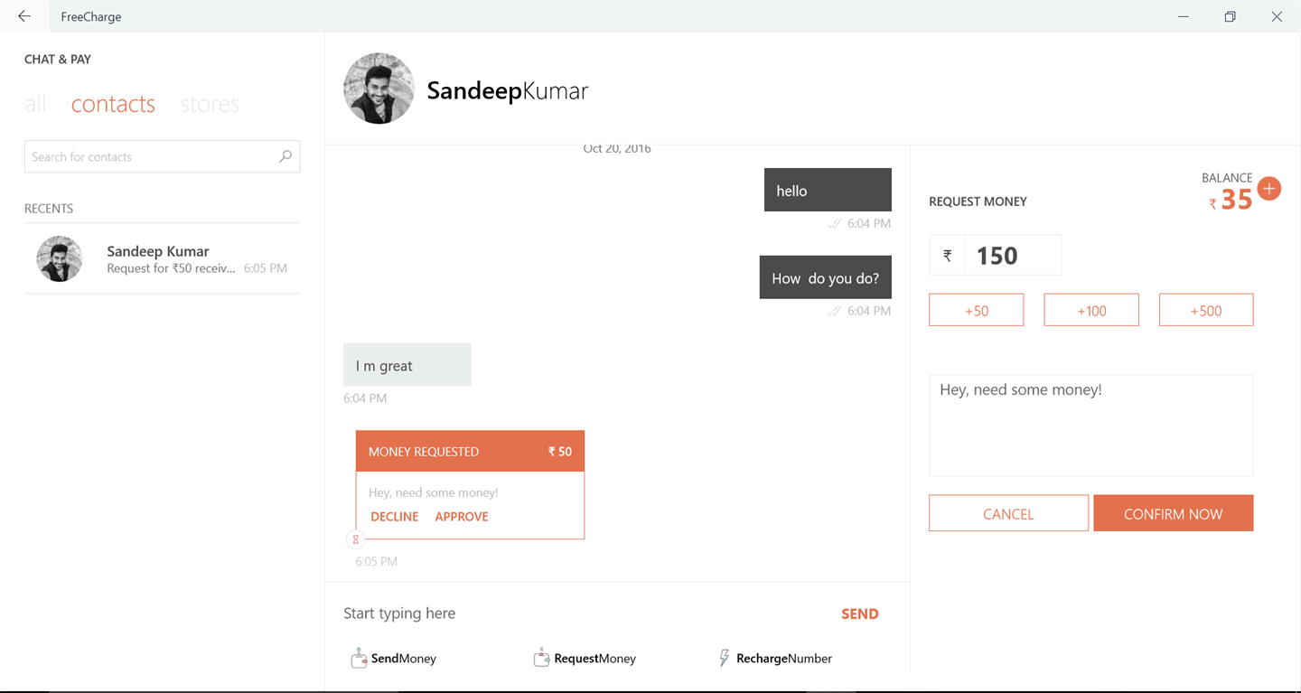This screenshot has height=693, width=1301.
Task: Add +50 to request amount
Action: point(976,310)
